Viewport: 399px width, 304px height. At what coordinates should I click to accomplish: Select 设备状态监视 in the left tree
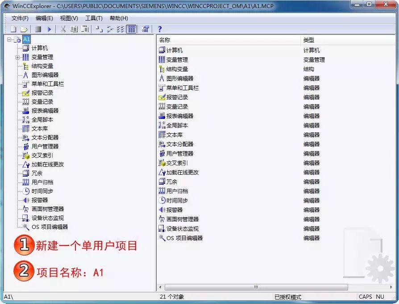(48, 218)
